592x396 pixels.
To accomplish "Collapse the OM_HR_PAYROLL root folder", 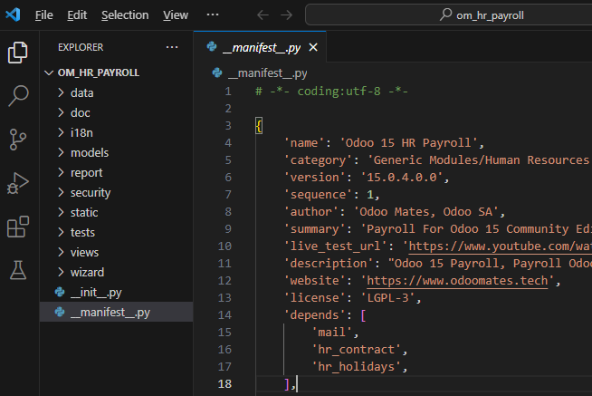I will point(116,72).
